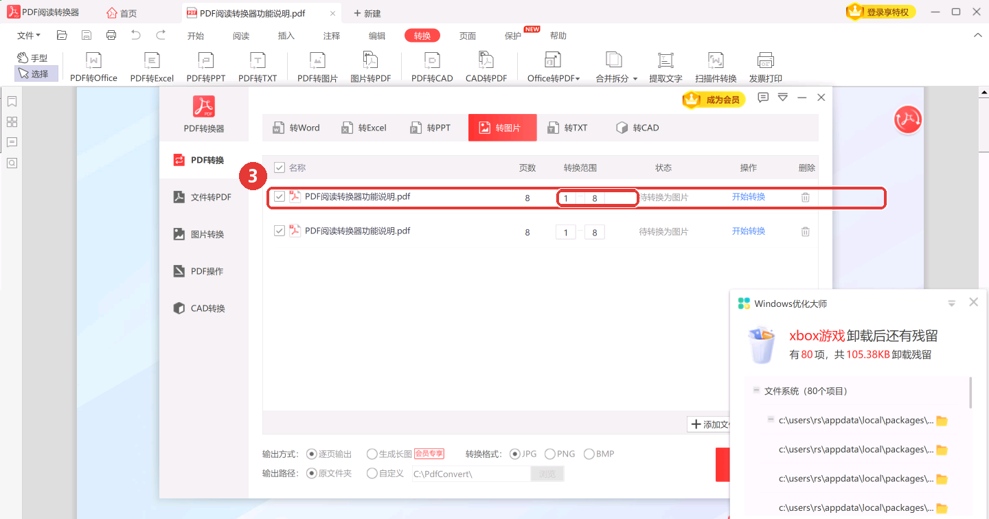
Task: Click the PDF转图片 toolbar icon
Action: [x=317, y=67]
